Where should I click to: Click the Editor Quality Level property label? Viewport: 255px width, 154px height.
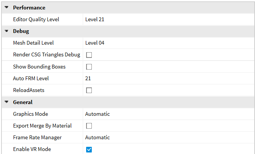point(36,19)
